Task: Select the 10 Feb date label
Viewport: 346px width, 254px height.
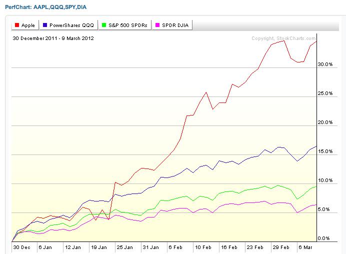Action: 203,247
